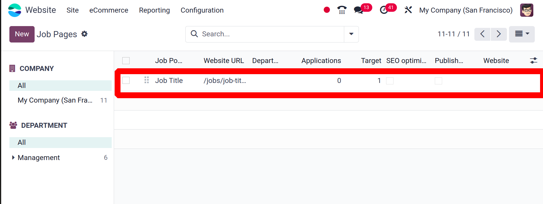Expand the Management department tree item
This screenshot has height=204, width=543.
pyautogui.click(x=13, y=157)
